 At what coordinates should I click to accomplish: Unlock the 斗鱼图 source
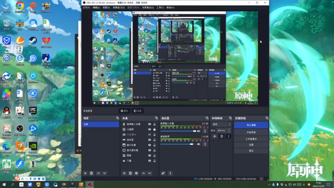pos(154,130)
